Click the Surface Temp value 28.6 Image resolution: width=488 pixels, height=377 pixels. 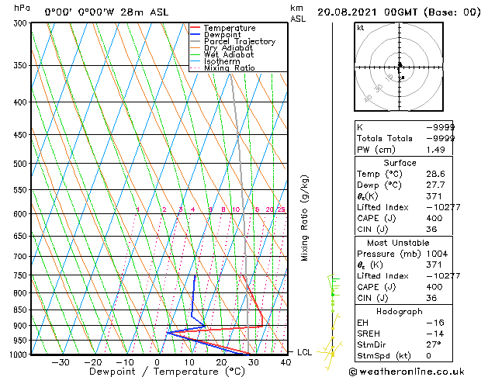click(435, 174)
